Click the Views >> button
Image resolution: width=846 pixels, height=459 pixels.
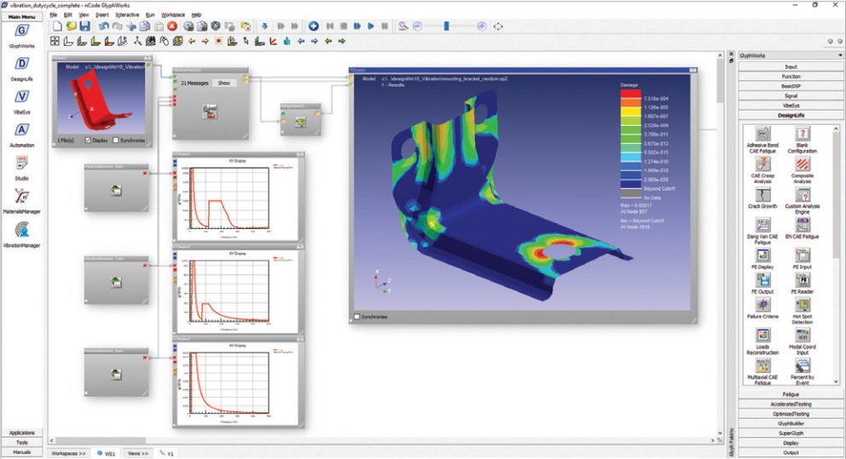137,454
